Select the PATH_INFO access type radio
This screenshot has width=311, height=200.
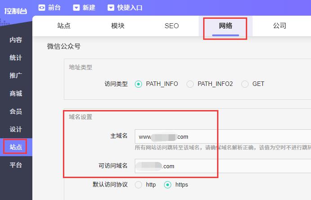(138, 84)
